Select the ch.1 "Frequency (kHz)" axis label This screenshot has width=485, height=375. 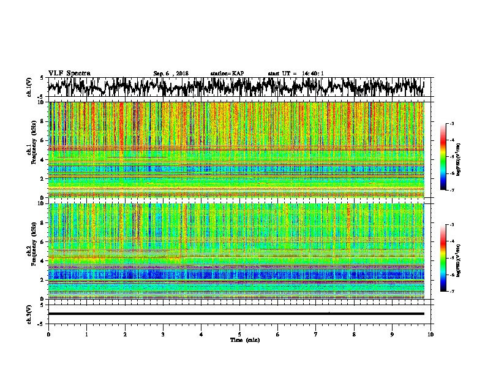34,142
